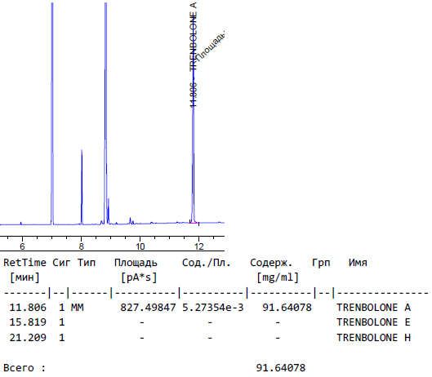Select the large peak near 8.8 minutes
Viewport: 432px width, 377px height.
click(105, 113)
